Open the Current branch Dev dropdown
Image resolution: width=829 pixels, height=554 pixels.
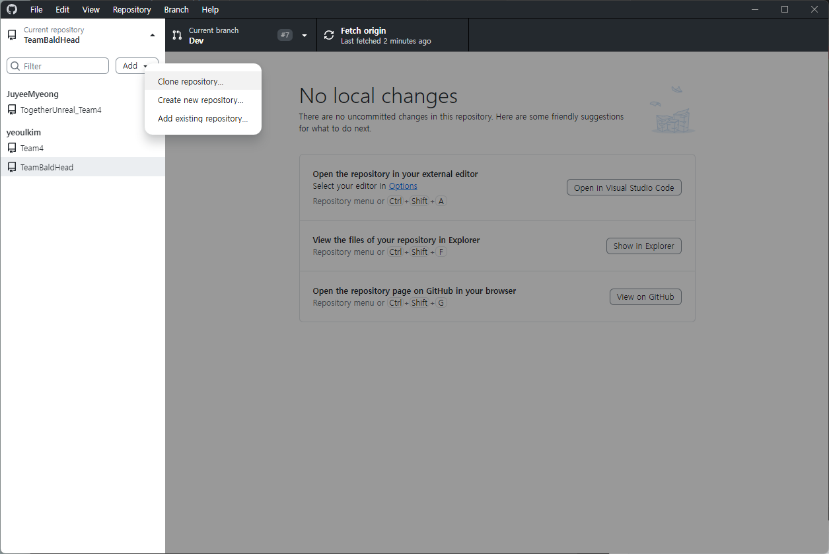pyautogui.click(x=241, y=35)
